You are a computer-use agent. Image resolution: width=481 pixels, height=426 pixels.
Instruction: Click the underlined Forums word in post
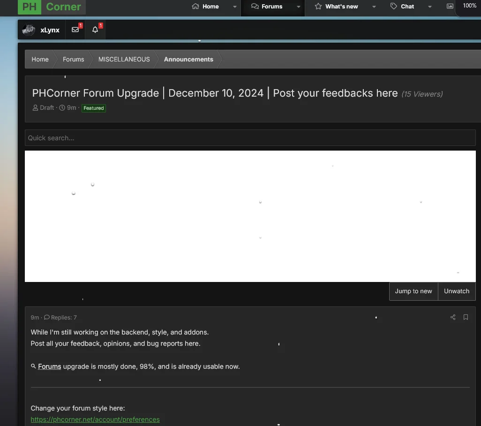(x=49, y=366)
